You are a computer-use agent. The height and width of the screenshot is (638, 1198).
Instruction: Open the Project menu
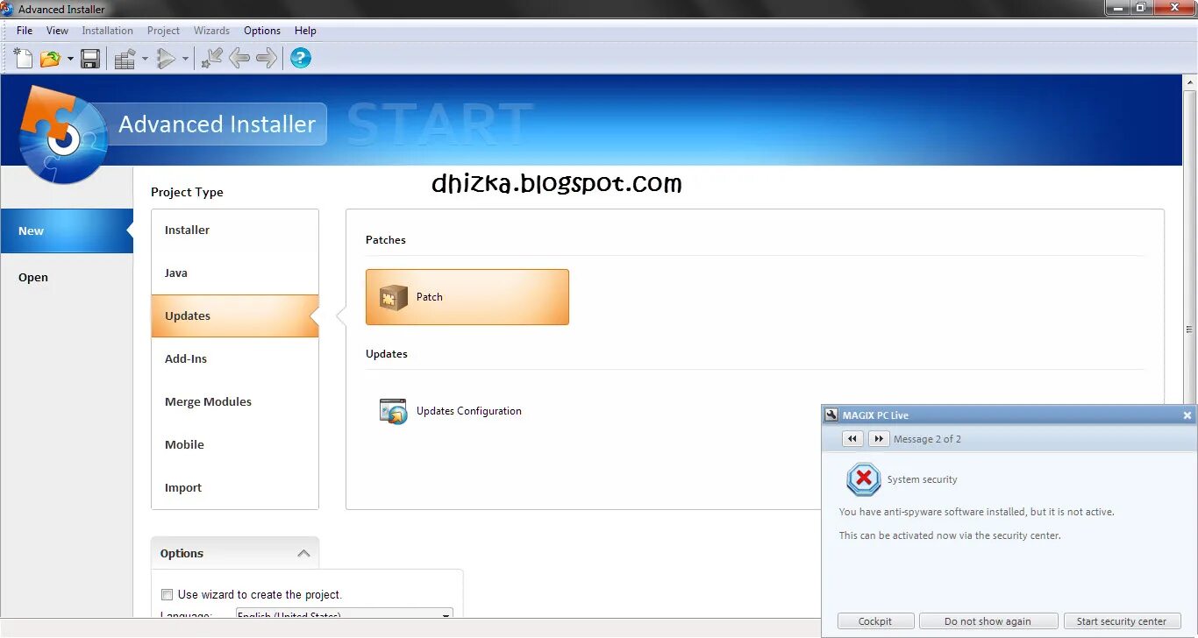point(163,31)
